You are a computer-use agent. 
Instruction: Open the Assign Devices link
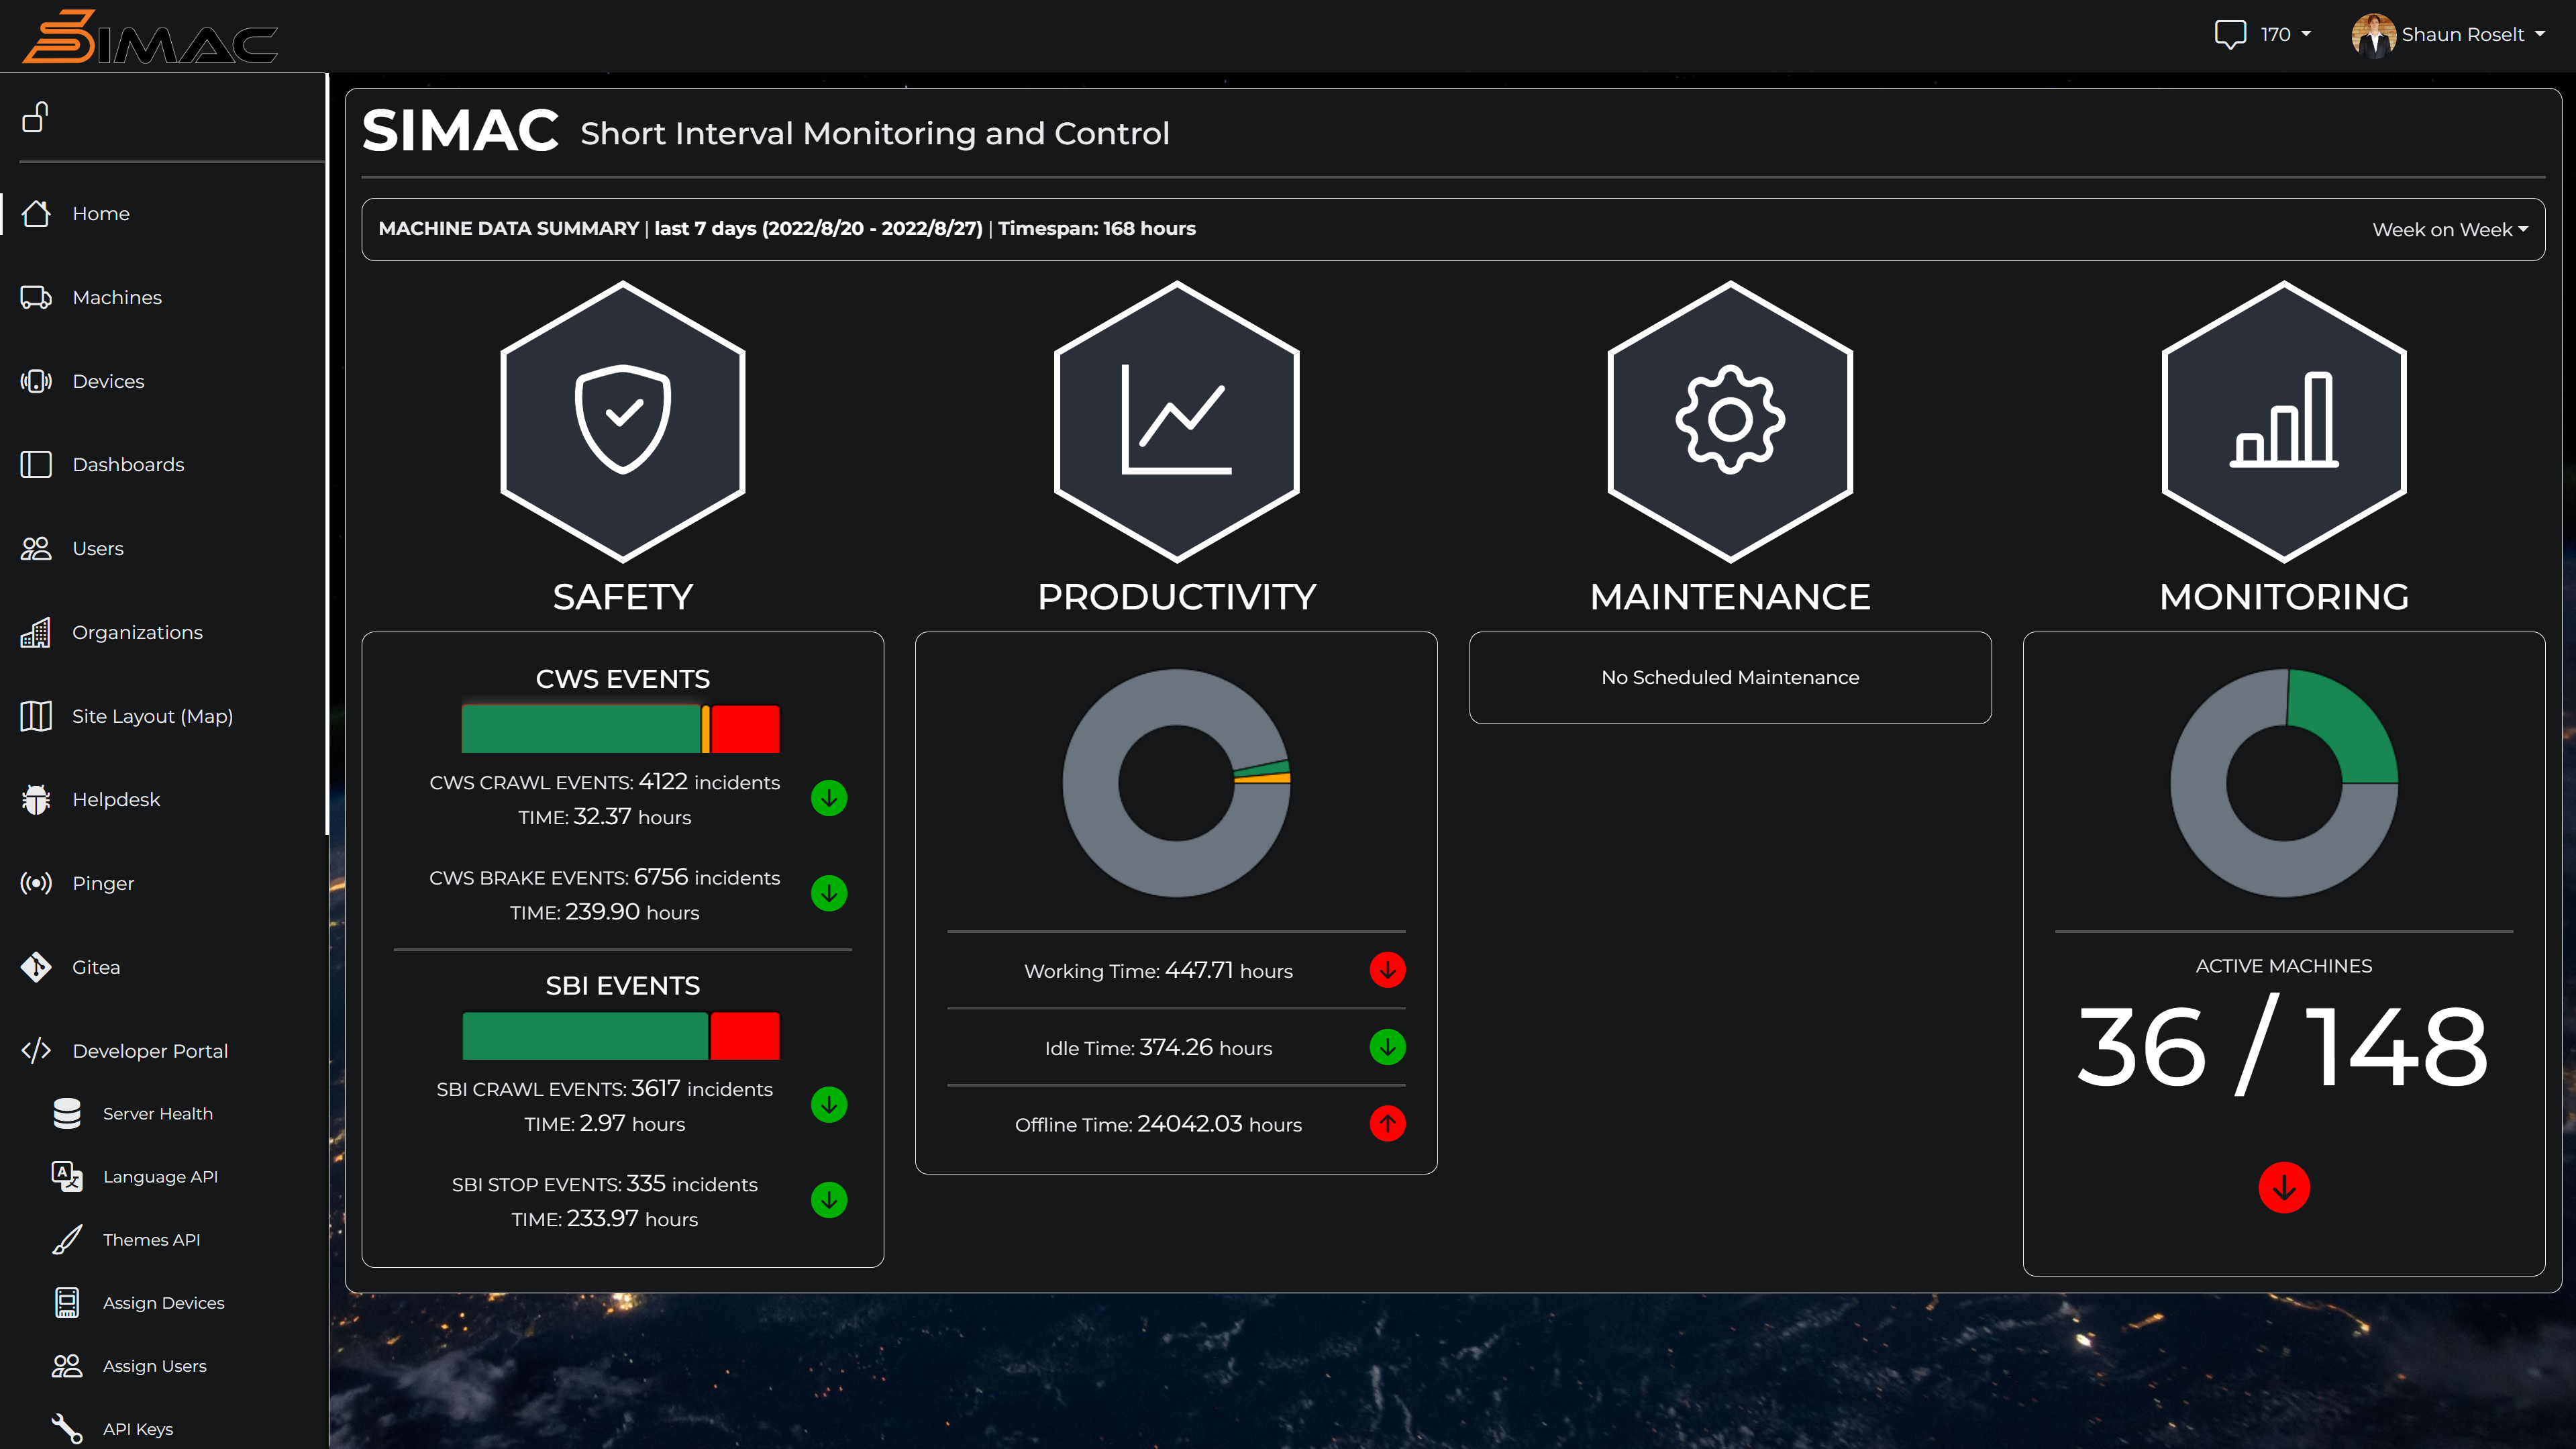tap(163, 1302)
